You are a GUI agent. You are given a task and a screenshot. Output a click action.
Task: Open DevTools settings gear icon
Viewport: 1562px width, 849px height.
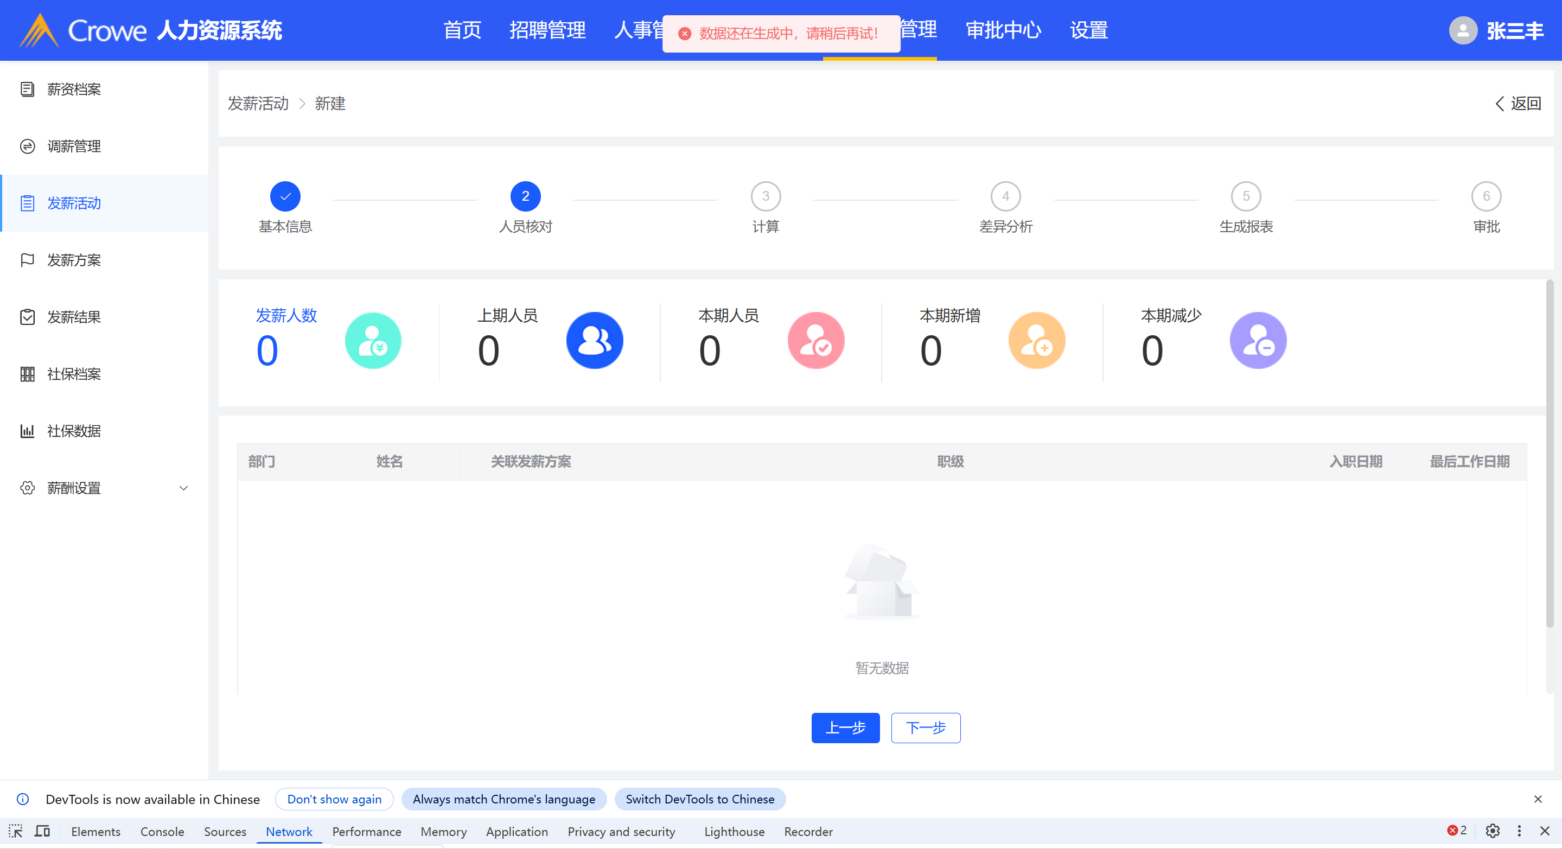(x=1492, y=831)
